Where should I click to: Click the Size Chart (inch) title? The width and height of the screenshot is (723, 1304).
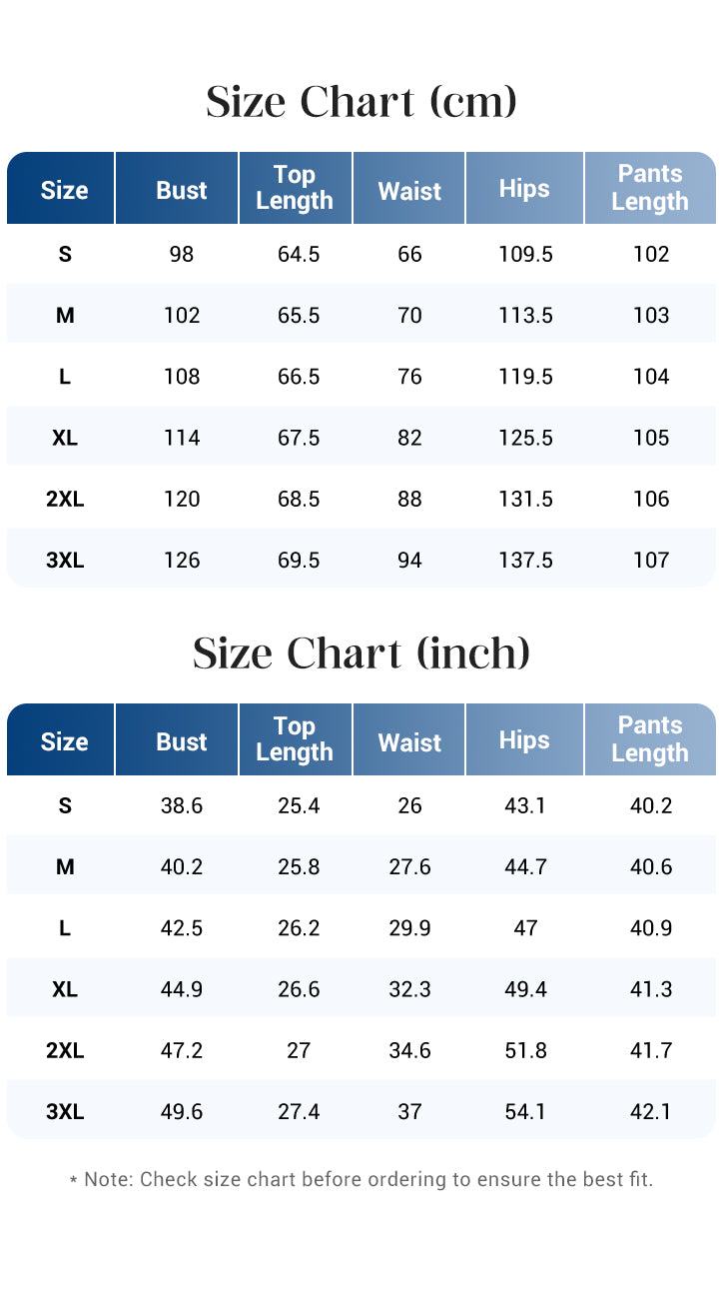tap(361, 653)
